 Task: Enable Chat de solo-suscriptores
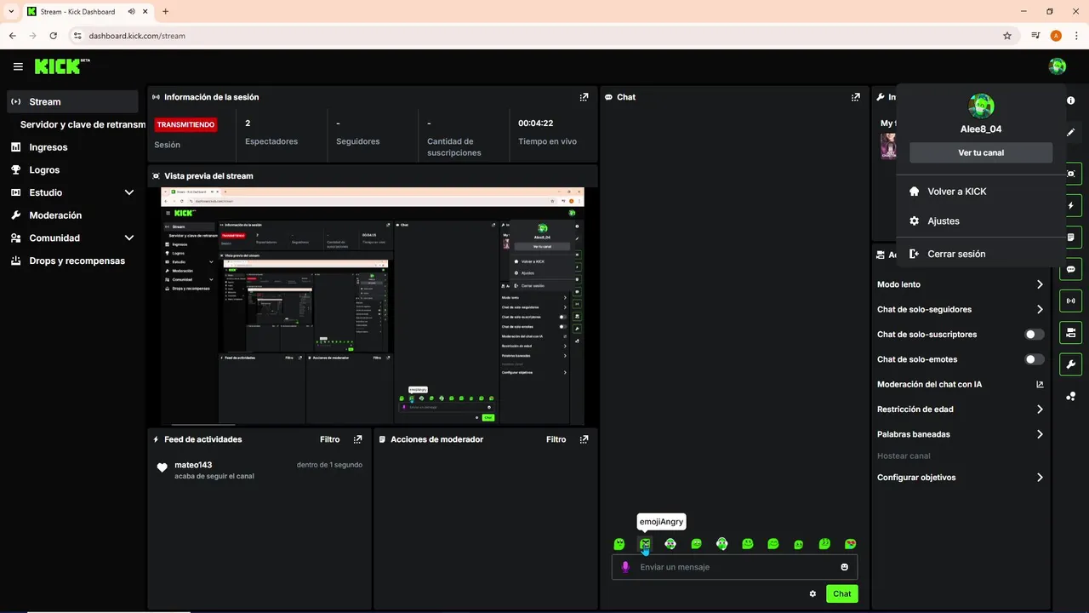click(1035, 335)
